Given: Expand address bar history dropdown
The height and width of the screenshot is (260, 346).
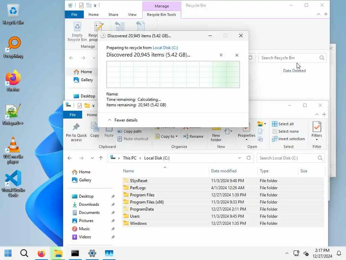Looking at the screenshot, I should 240,158.
